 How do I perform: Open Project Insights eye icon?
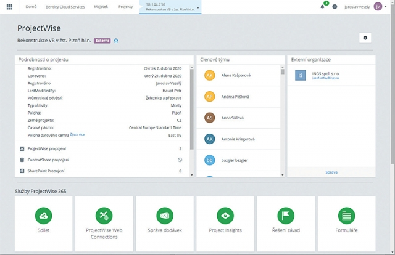pyautogui.click(x=225, y=216)
